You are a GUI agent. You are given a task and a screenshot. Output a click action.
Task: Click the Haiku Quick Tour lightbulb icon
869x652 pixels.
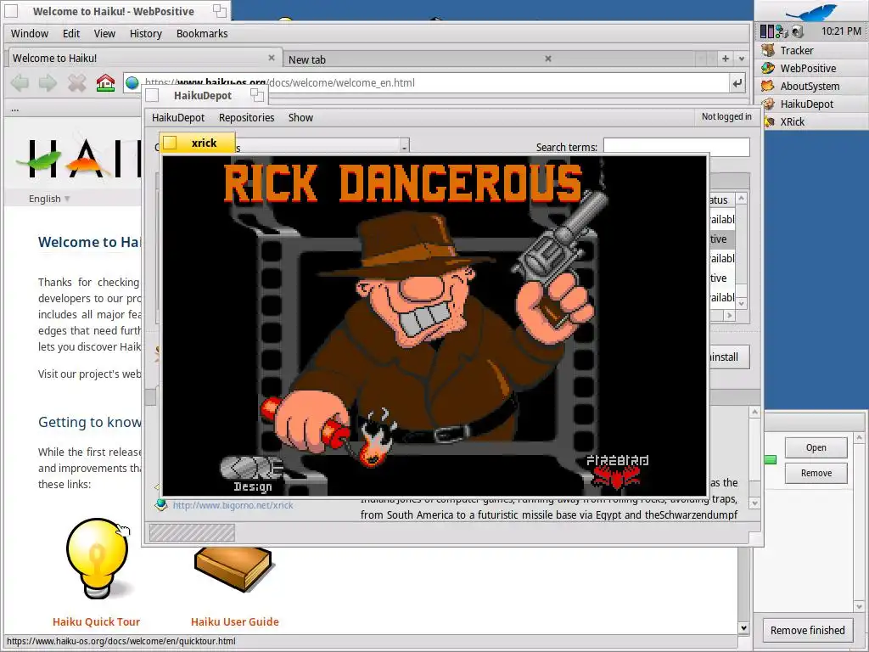tap(98, 559)
